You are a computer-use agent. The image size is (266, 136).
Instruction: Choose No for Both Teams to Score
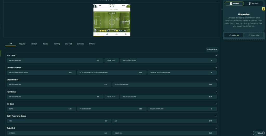tap(164, 121)
